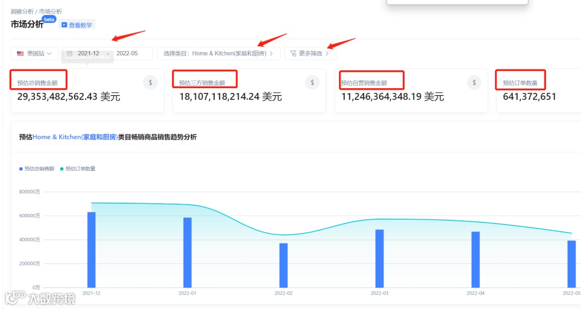Open the 查看教学 tutorial link
Image resolution: width=581 pixels, height=309 pixels.
point(77,25)
